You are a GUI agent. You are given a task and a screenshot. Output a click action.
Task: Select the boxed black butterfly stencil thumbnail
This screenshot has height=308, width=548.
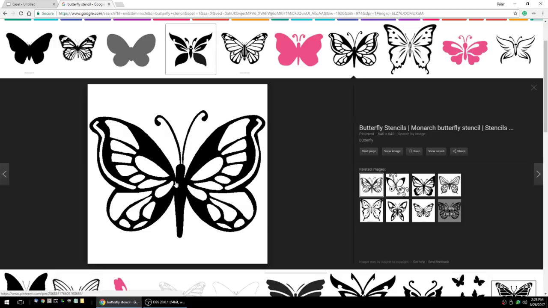point(191,49)
